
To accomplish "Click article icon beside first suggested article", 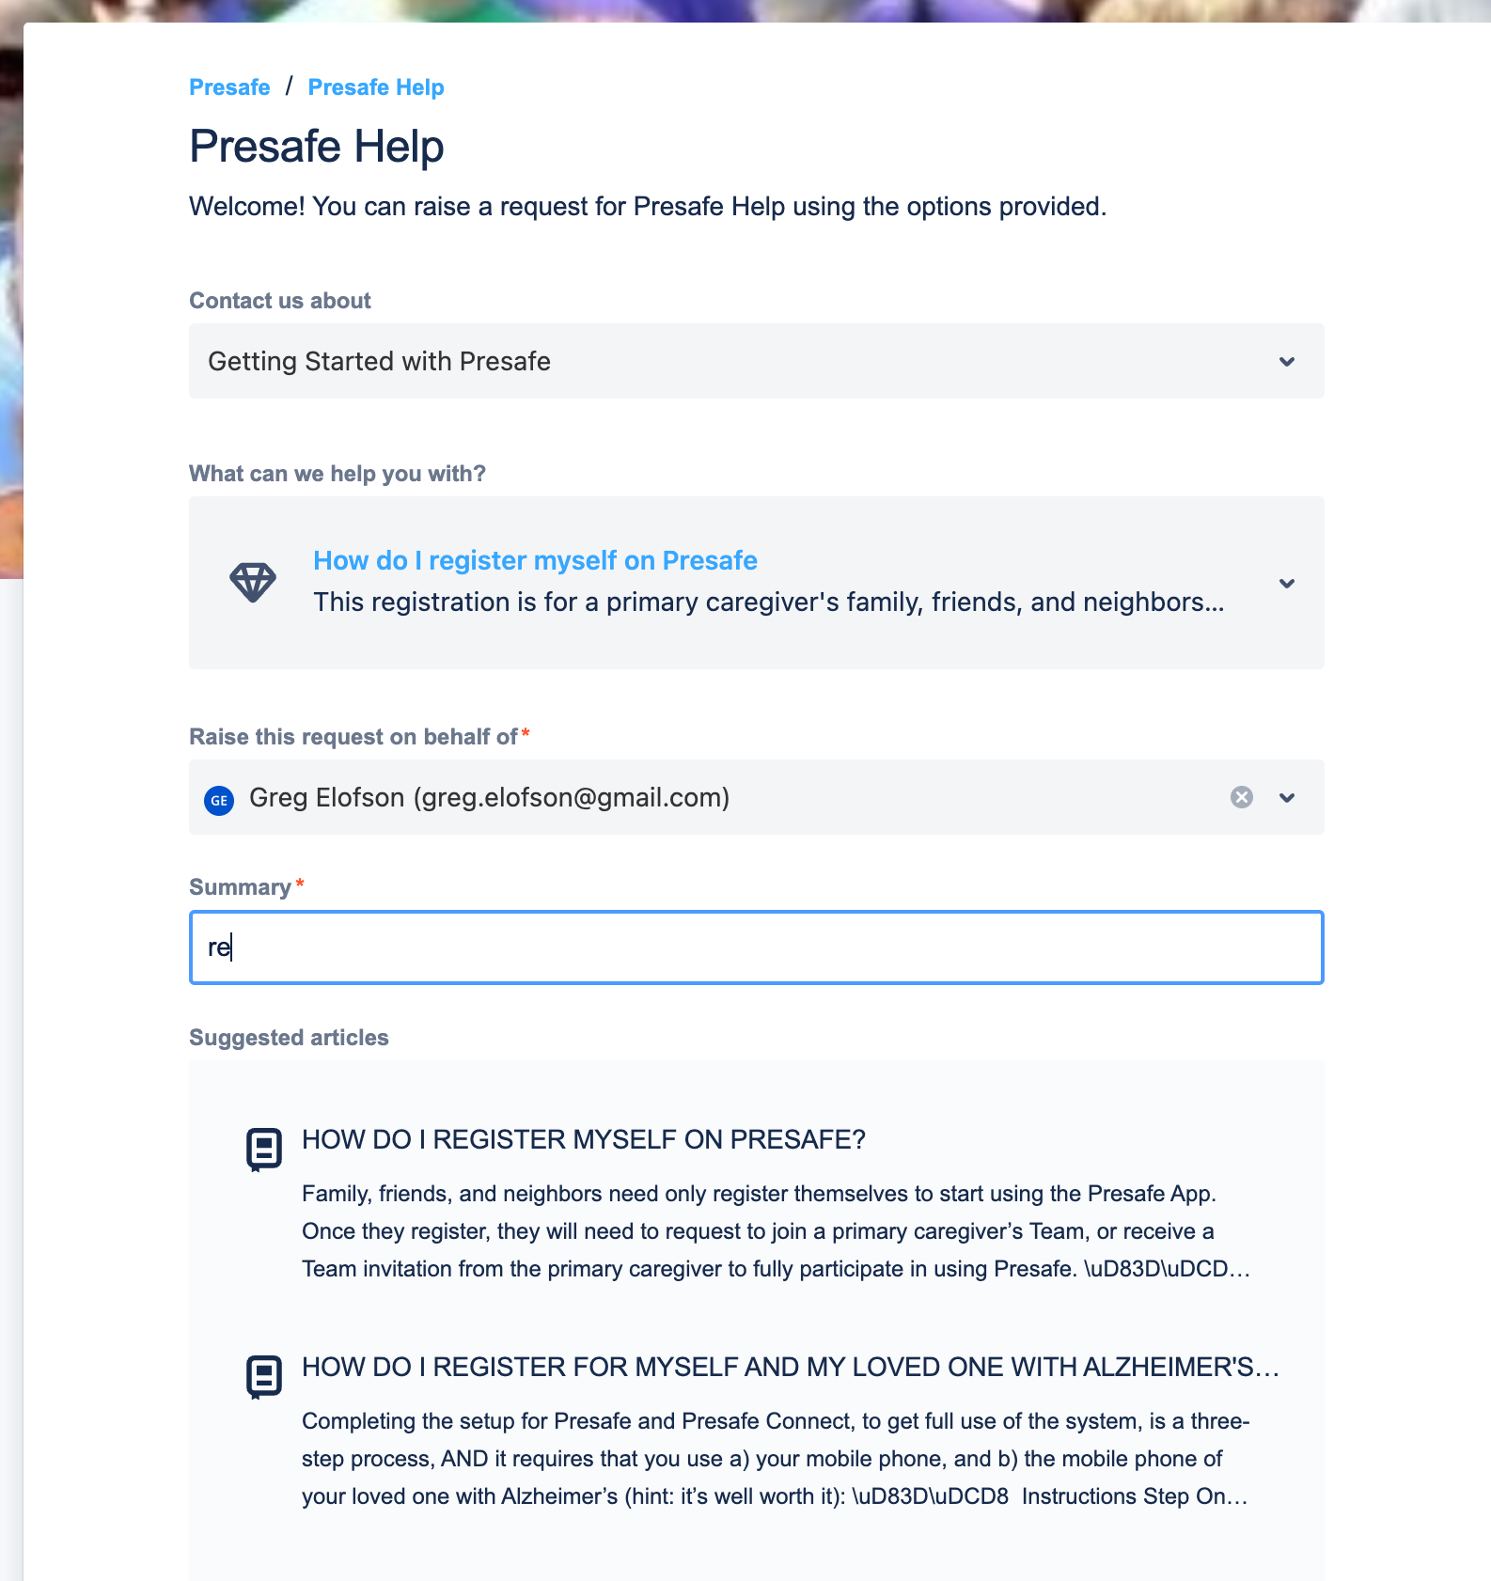I will pyautogui.click(x=264, y=1150).
